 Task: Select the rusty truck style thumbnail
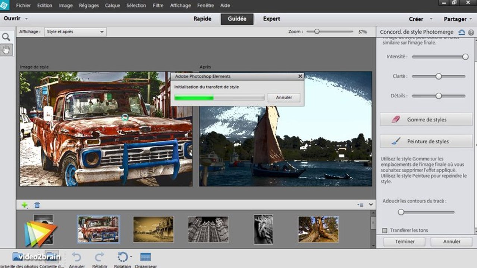coord(98,229)
